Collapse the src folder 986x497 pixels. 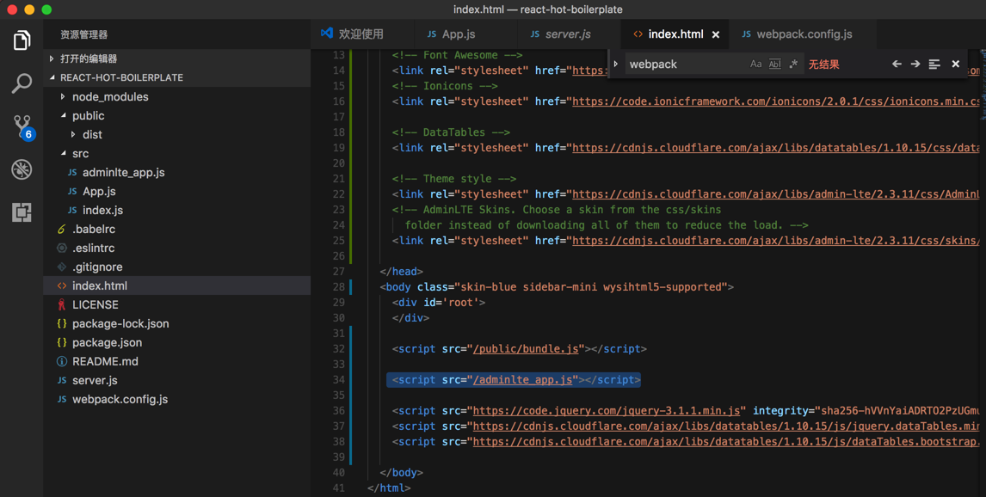tap(79, 154)
